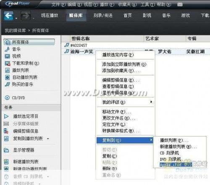Choose 转换媒体格式 from context menu

click(121, 131)
